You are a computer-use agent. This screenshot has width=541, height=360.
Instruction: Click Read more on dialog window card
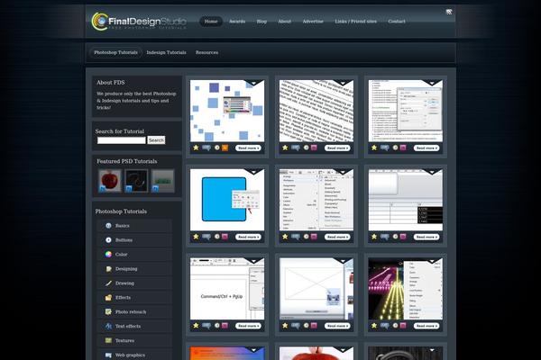pyautogui.click(x=426, y=148)
